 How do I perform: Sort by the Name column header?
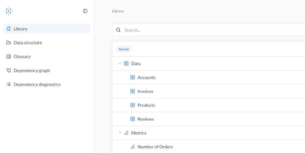pyautogui.click(x=124, y=49)
